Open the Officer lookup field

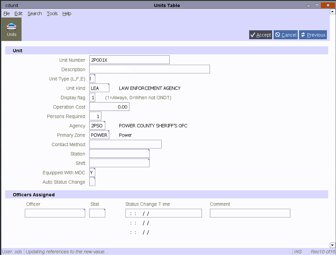(55, 213)
